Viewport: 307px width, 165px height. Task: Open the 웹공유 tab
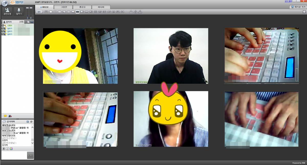(82, 7)
